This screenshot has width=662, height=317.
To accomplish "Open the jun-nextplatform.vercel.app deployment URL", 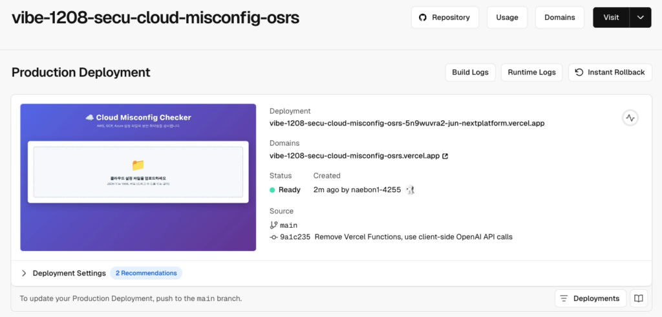I will 407,123.
